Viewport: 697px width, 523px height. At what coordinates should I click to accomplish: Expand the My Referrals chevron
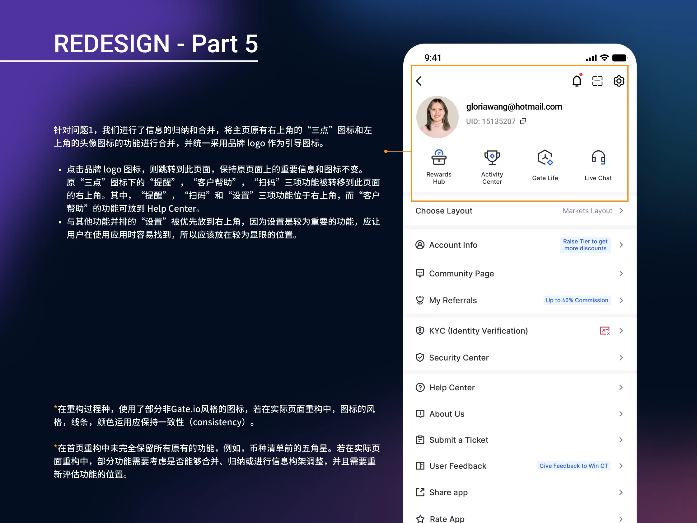621,300
